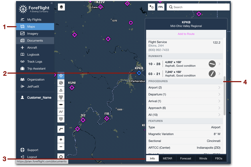Switch to the Info tab

click(152, 158)
